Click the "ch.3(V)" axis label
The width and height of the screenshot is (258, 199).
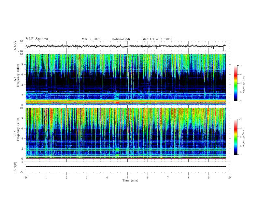[x=16, y=167]
